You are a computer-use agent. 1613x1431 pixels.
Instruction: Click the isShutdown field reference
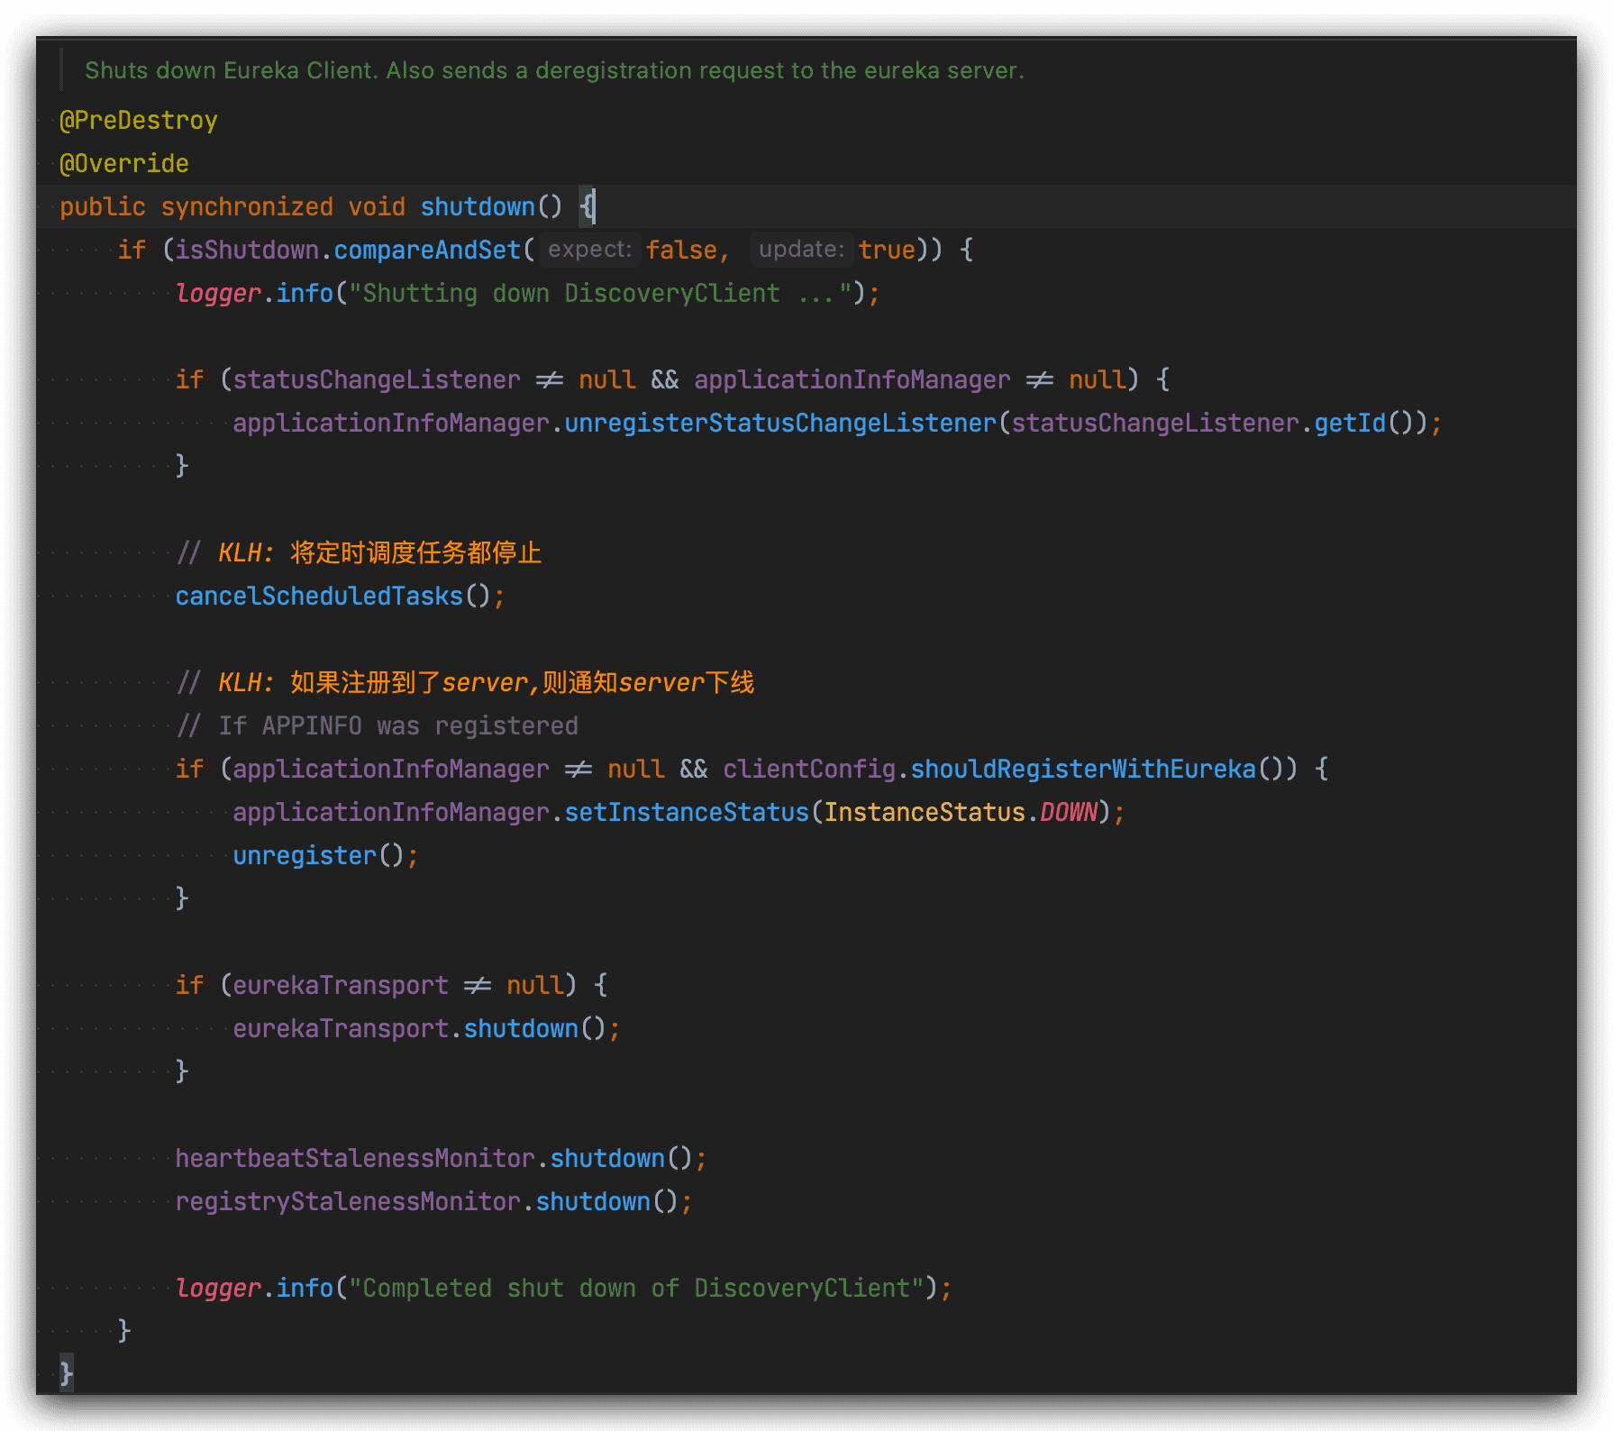(247, 250)
